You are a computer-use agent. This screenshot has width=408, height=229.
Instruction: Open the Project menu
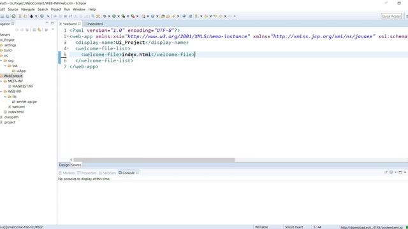click(55, 10)
